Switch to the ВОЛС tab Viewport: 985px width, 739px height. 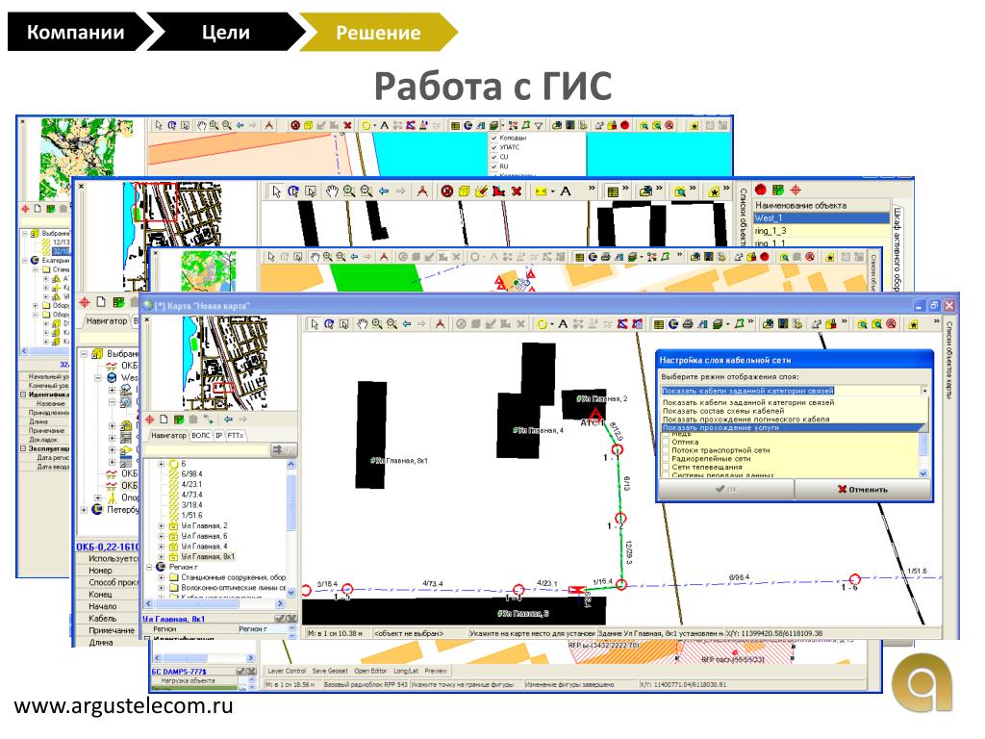tap(201, 436)
